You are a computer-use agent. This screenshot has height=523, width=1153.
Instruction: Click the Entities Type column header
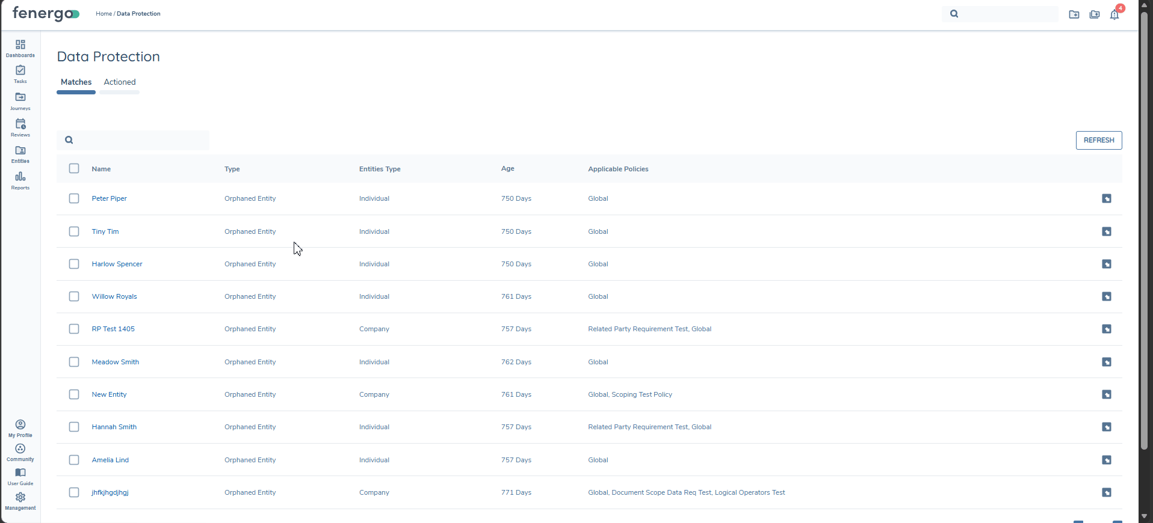tap(380, 169)
